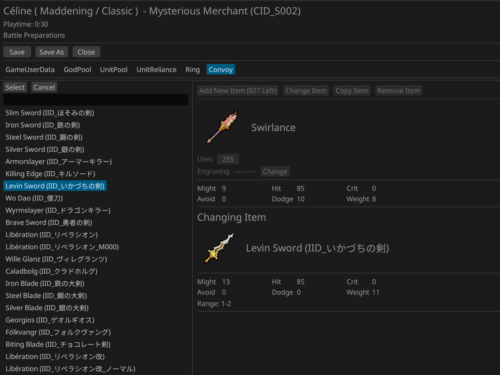
Task: Close the editor with the Close button
Action: (x=86, y=52)
